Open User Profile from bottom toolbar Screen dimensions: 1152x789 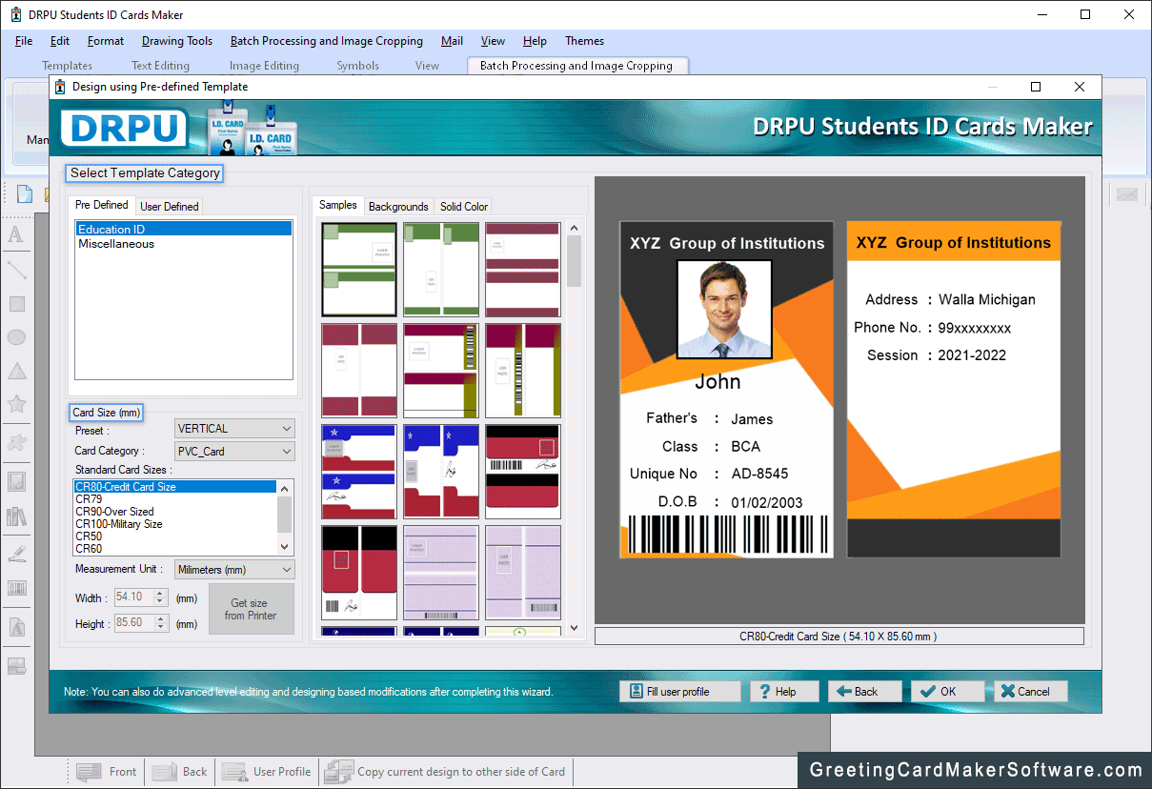click(268, 772)
